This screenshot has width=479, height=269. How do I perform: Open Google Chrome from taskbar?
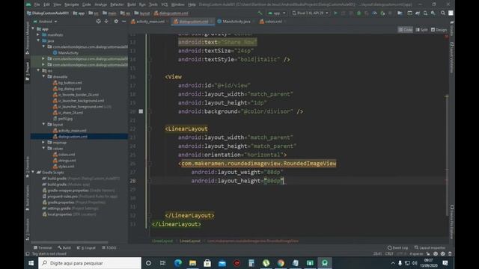coord(281,263)
